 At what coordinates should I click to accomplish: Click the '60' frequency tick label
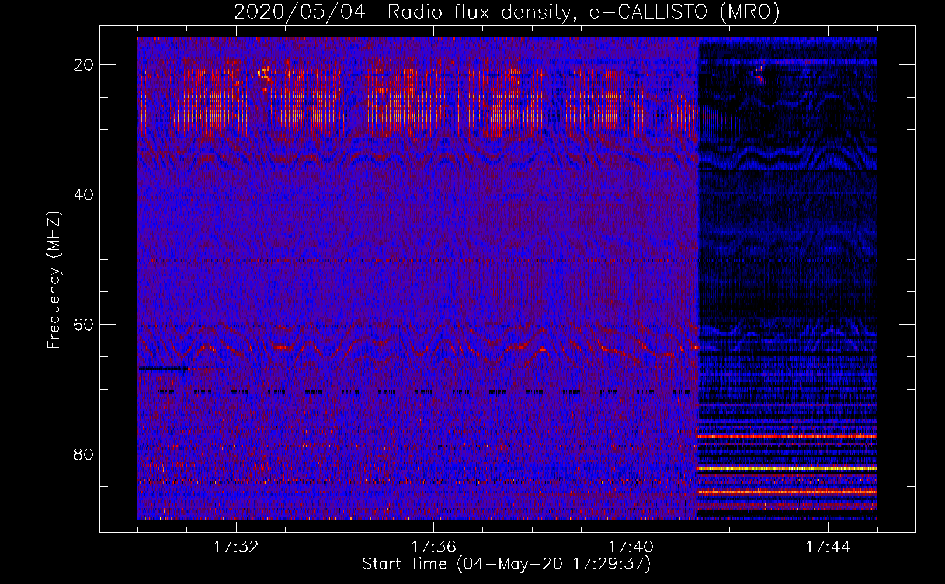(x=84, y=325)
